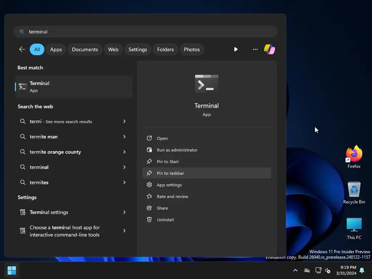Expand 'Choose a terminal host app' chevron

(x=124, y=231)
